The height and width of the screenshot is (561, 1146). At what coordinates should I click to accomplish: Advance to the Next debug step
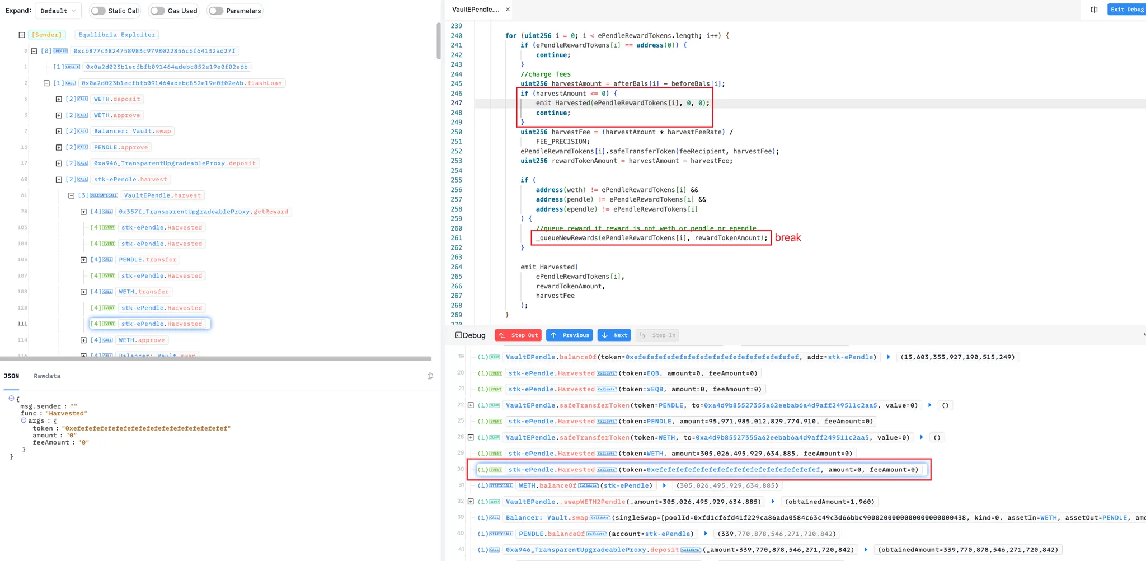(x=614, y=335)
